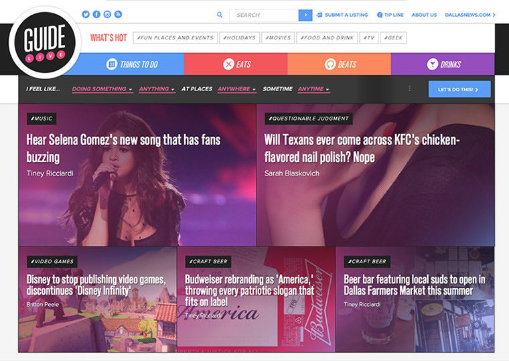Expand the Doing Something dropdown

click(102, 89)
